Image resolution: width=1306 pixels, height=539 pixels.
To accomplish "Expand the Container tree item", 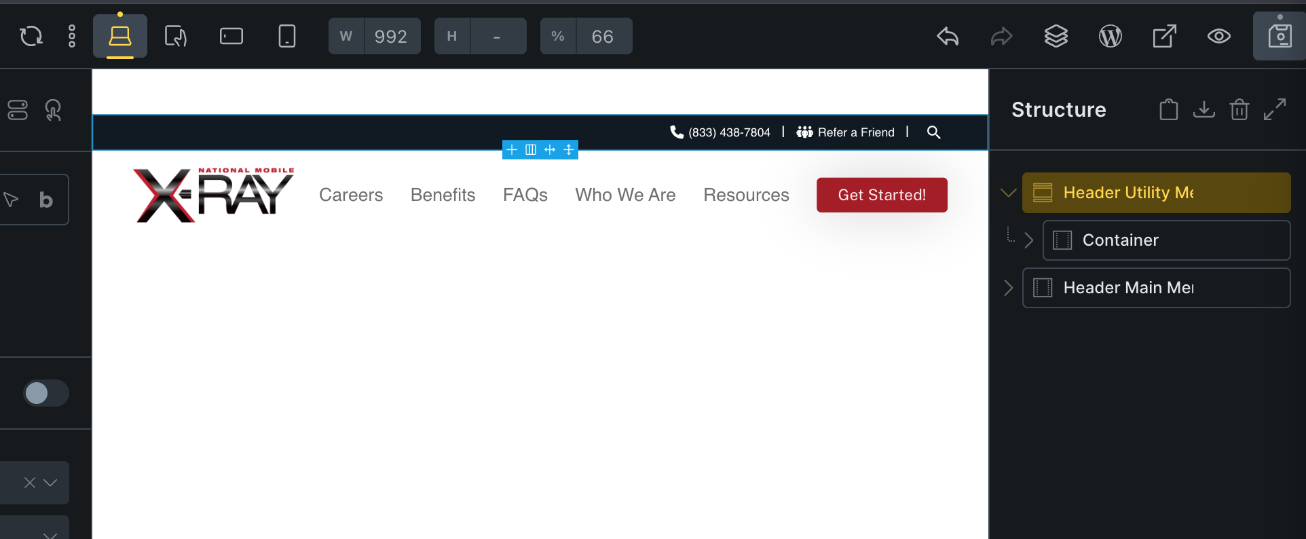I will pos(1029,240).
